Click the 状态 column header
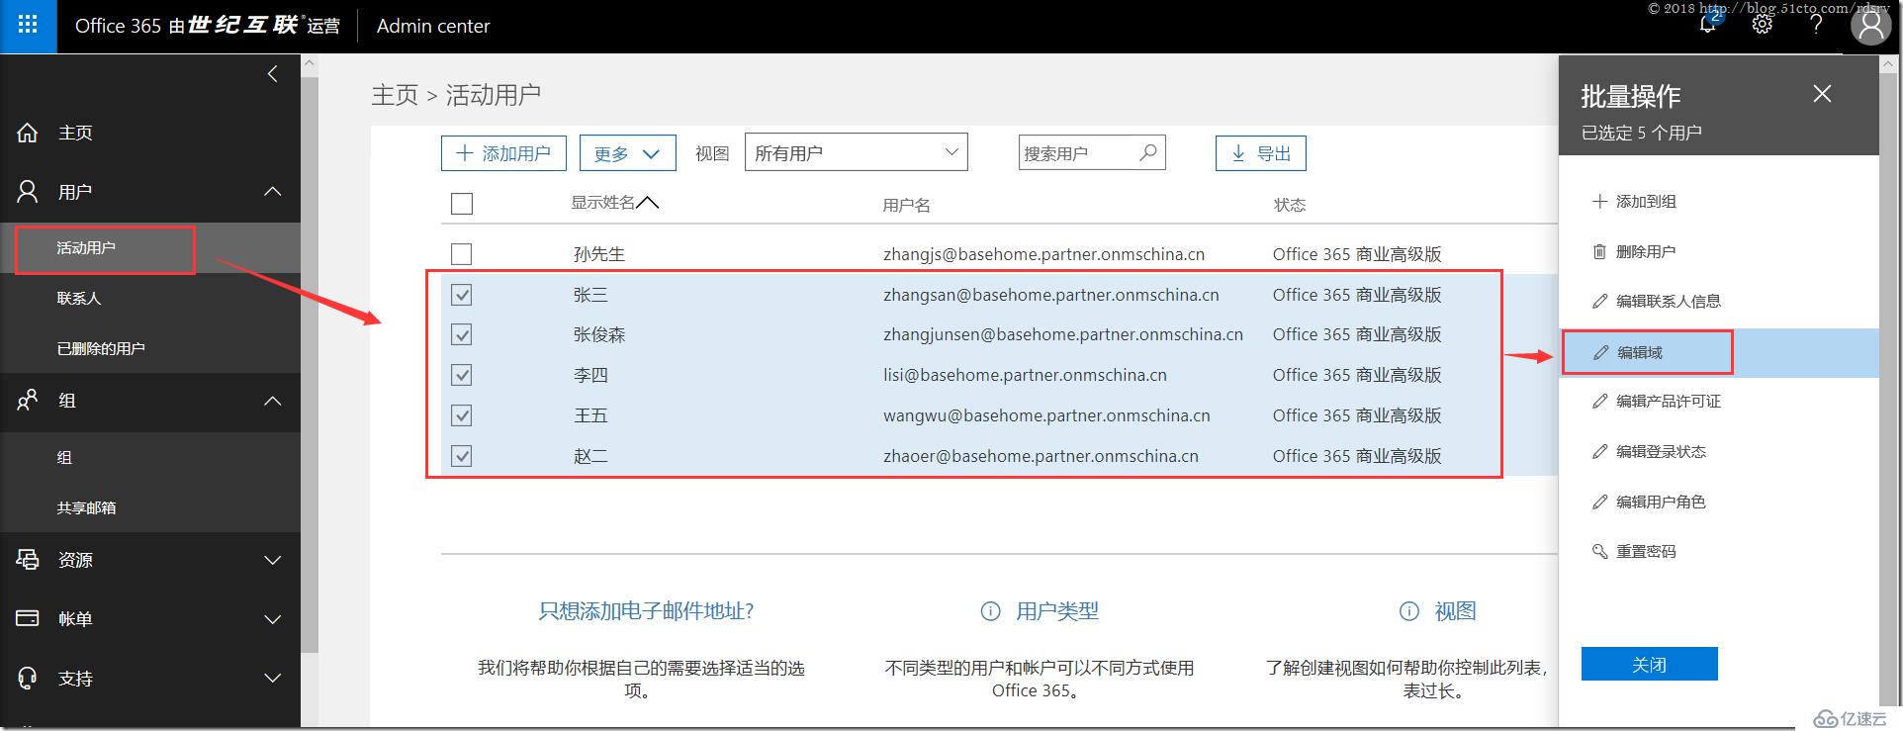Screen dimensions: 1903x731 [1290, 205]
